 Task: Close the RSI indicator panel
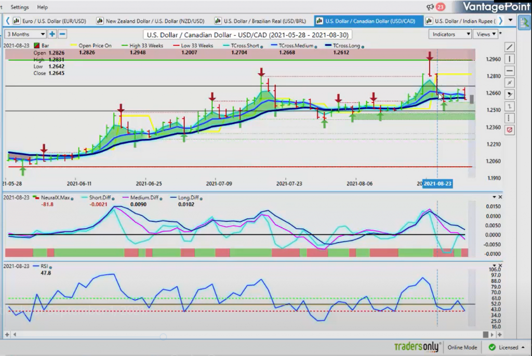500,266
